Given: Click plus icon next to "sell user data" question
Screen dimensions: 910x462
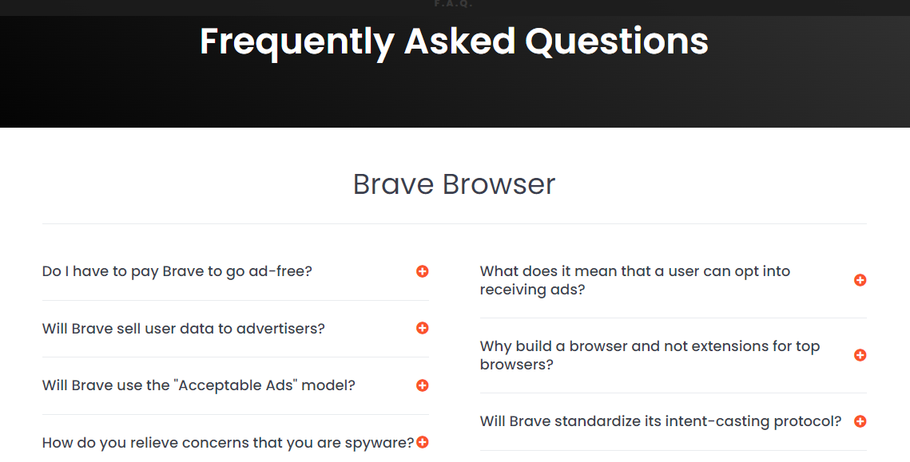Looking at the screenshot, I should (x=422, y=328).
